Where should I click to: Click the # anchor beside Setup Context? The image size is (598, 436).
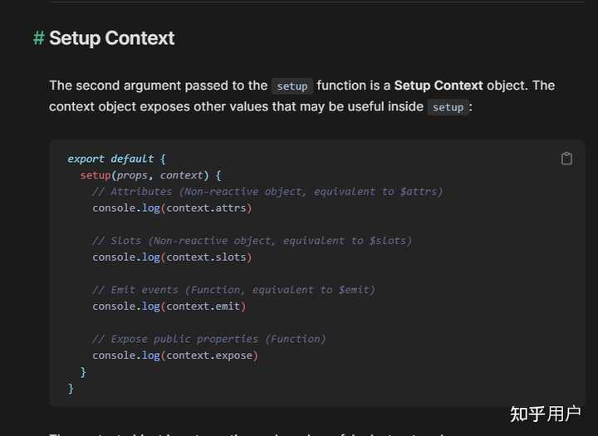point(38,38)
